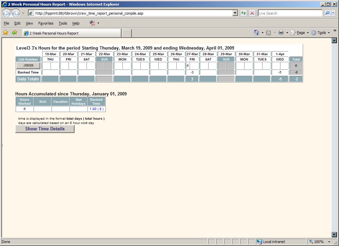Click the Show Time Details button
Image resolution: width=339 pixels, height=246 pixels.
tap(45, 129)
